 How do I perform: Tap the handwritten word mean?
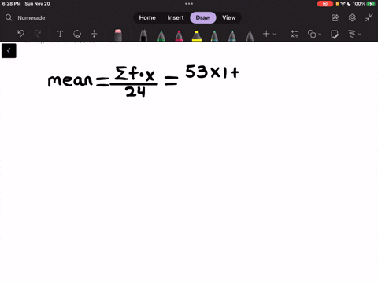point(70,80)
